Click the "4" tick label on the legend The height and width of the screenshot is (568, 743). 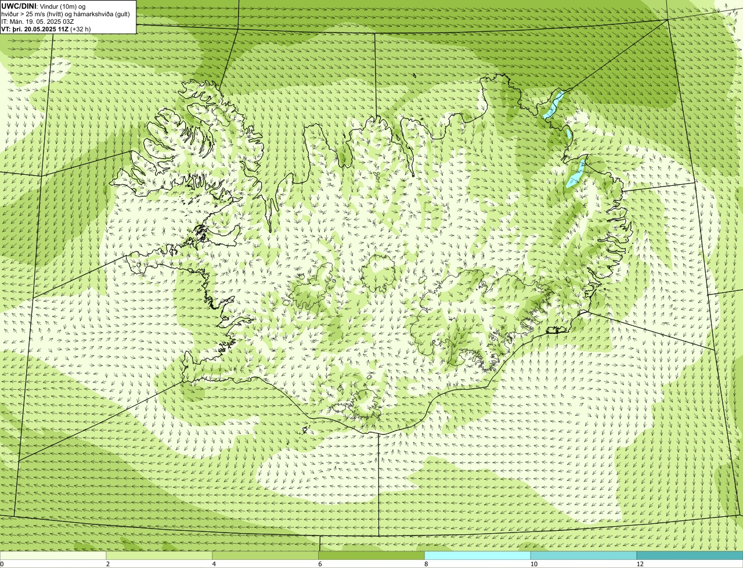point(214,564)
